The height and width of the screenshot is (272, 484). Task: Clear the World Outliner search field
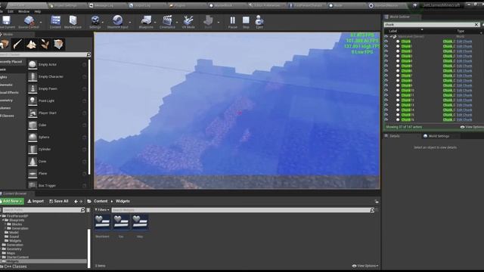point(476,24)
